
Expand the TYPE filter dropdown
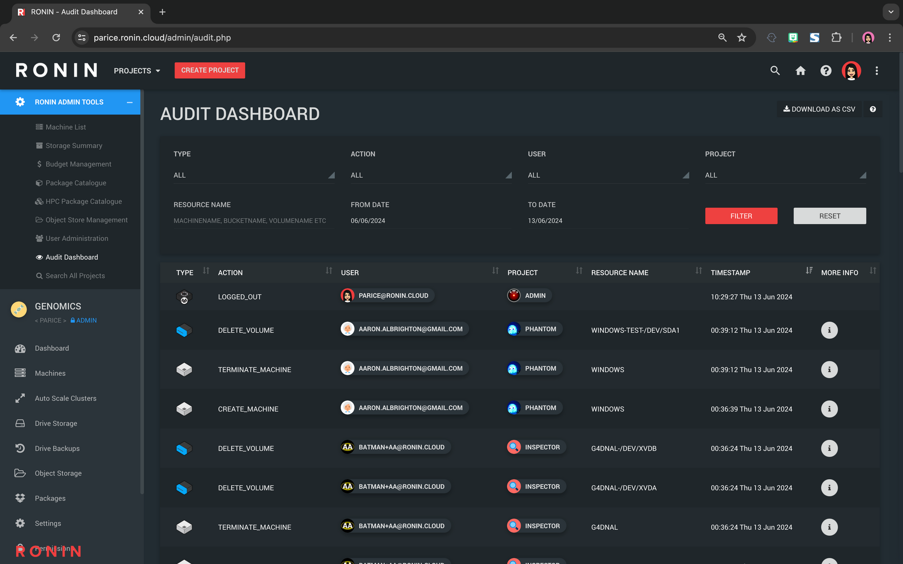(254, 175)
